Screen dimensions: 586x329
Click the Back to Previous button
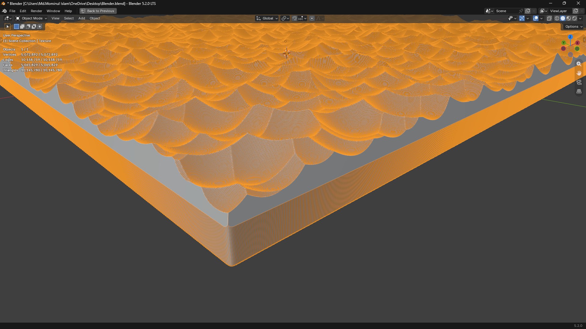click(x=98, y=11)
